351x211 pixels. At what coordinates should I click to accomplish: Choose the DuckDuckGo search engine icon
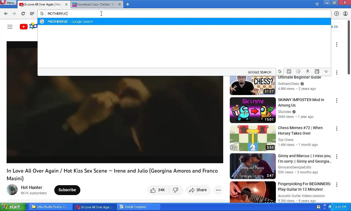(x=298, y=72)
